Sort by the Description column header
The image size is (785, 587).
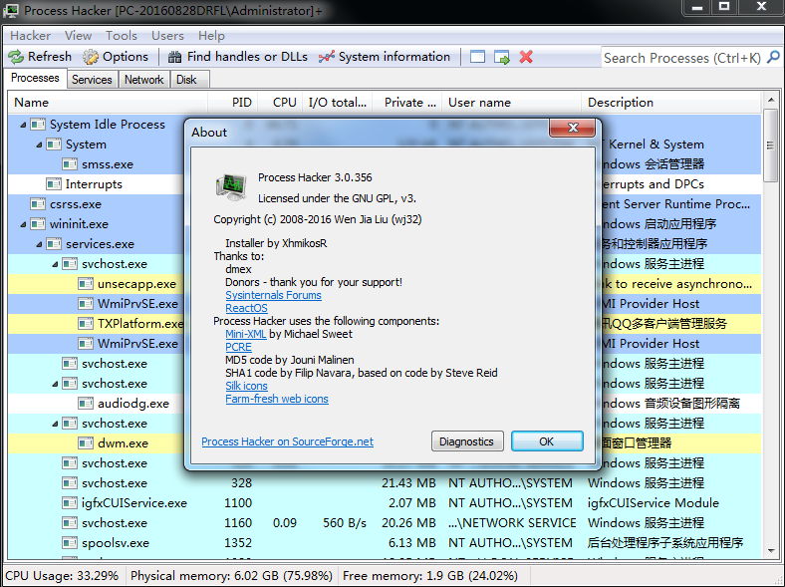click(670, 103)
